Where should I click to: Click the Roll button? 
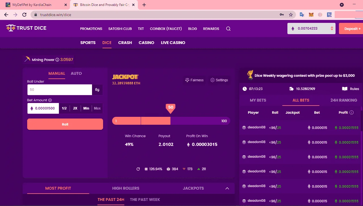click(65, 124)
